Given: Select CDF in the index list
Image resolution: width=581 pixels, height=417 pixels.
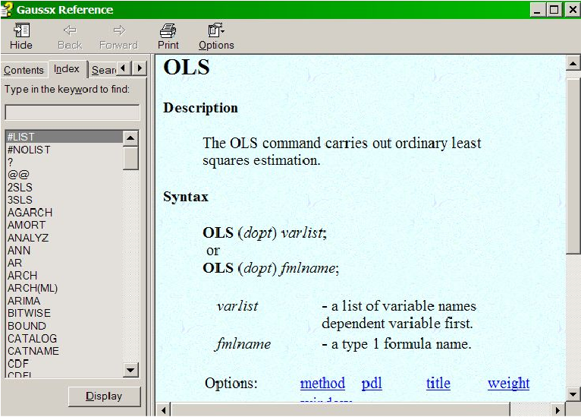Looking at the screenshot, I should point(64,363).
